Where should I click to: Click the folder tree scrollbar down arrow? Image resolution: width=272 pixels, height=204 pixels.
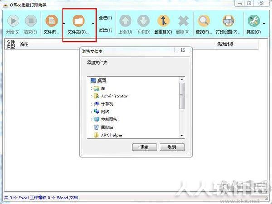pos(182,136)
